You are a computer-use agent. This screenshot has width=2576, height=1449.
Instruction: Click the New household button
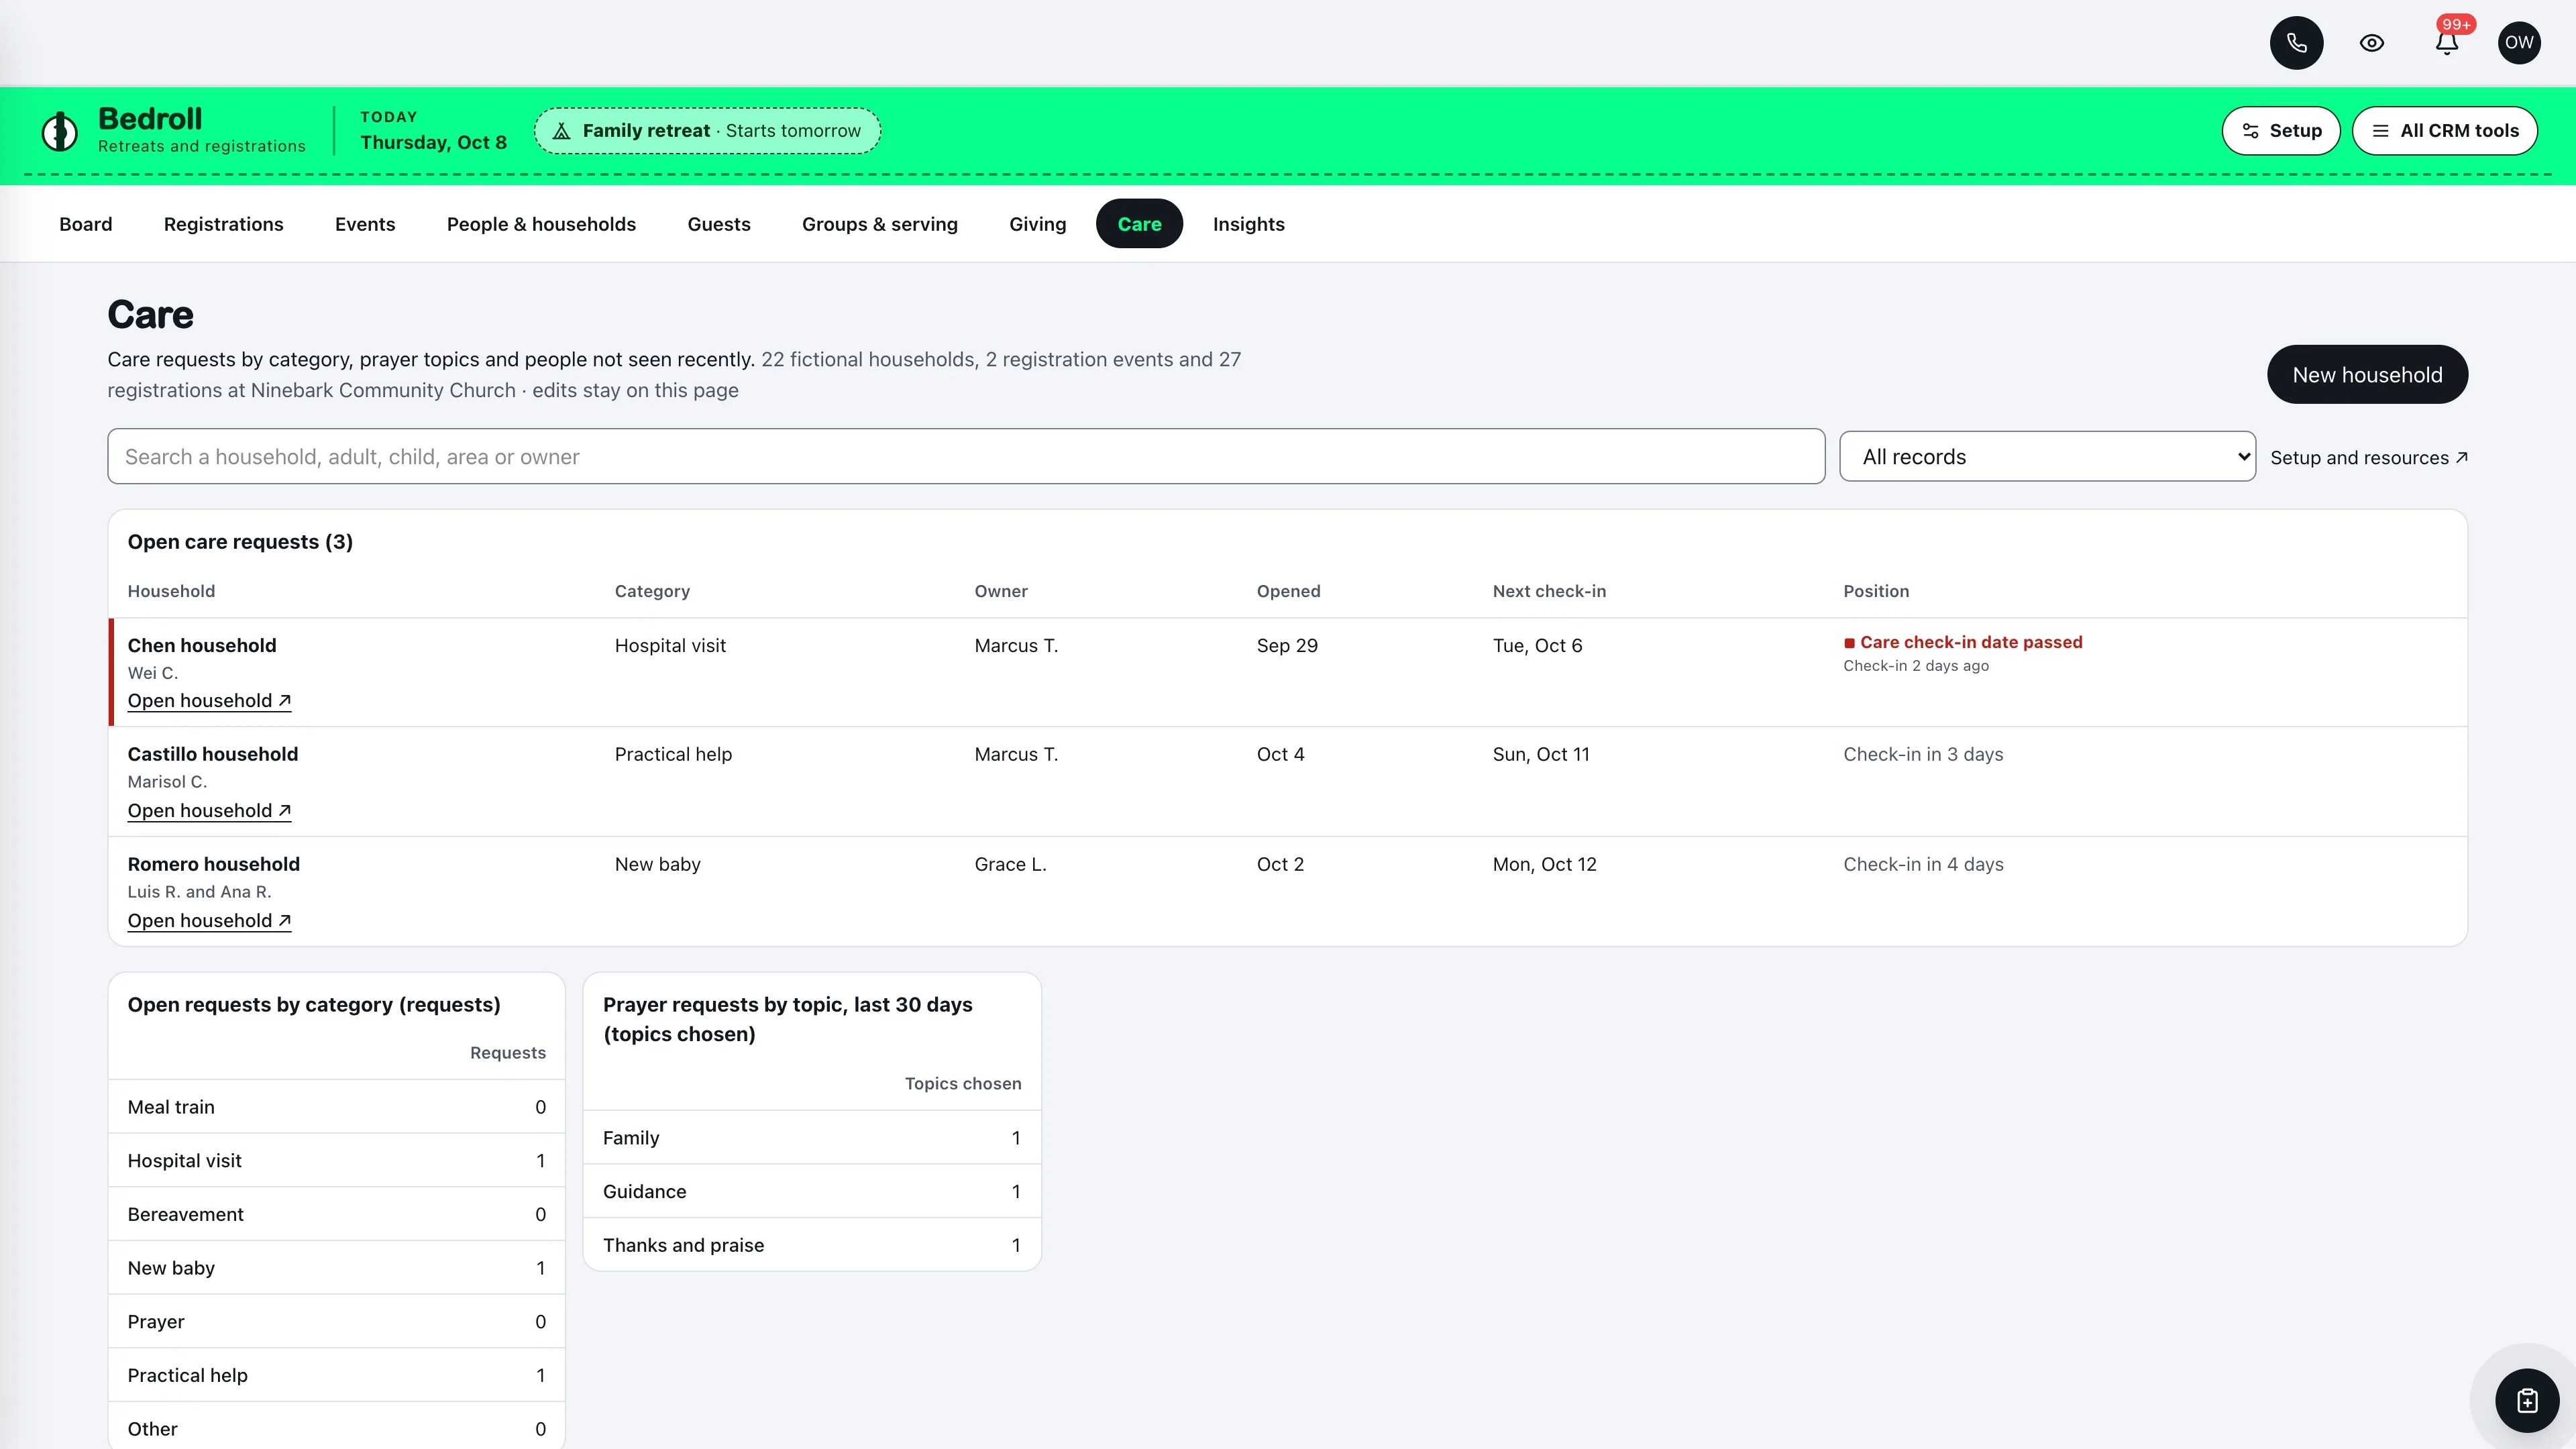pos(2367,375)
